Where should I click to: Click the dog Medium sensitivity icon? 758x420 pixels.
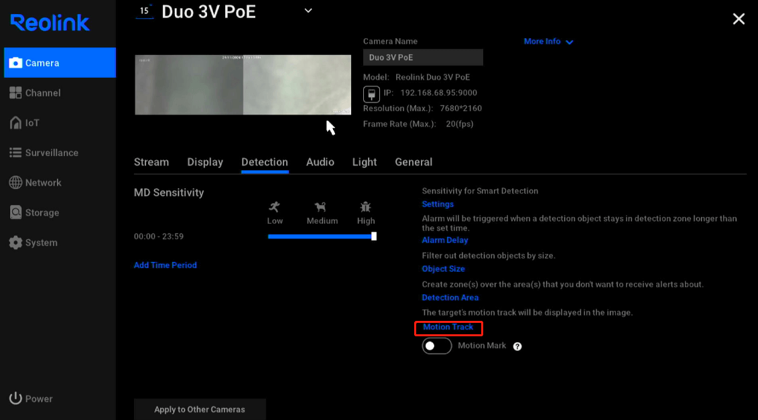click(x=320, y=207)
